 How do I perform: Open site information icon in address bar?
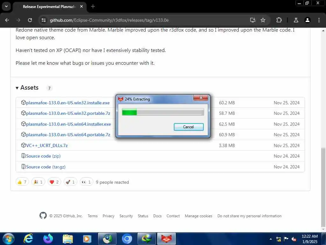pos(43,20)
